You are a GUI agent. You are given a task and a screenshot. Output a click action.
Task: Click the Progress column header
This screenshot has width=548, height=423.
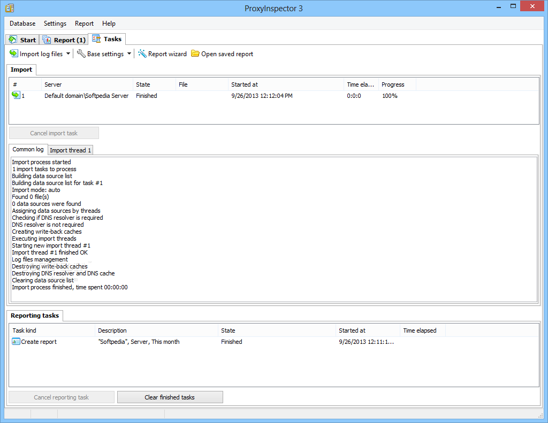point(397,84)
